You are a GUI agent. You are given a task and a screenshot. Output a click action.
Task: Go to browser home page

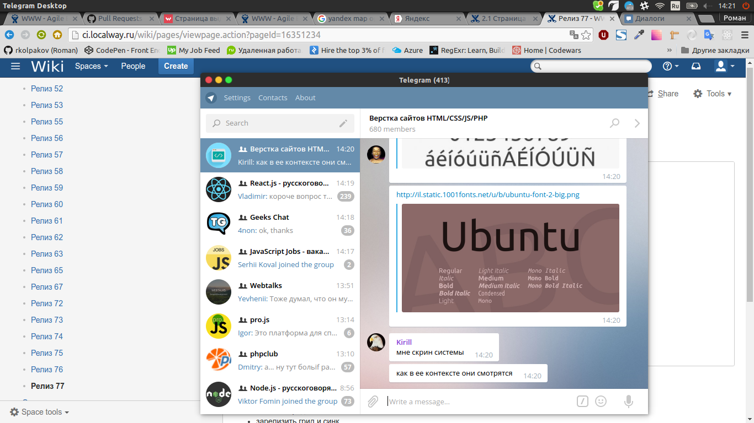point(57,35)
